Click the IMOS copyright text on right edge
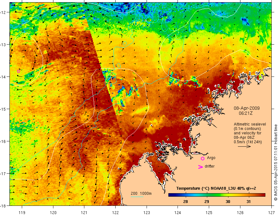 276,163
